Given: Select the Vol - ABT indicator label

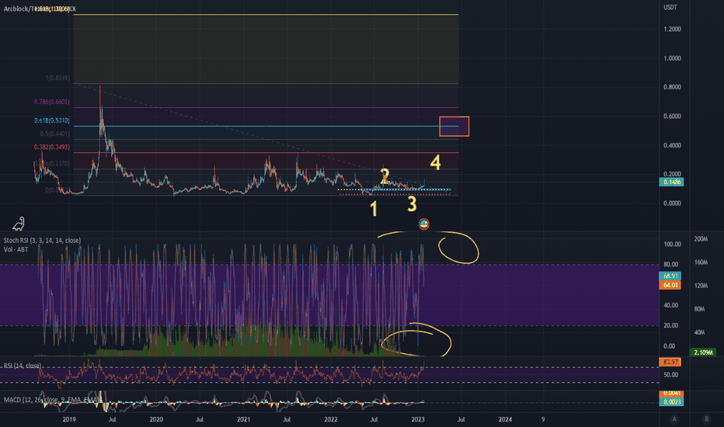Looking at the screenshot, I should [16, 249].
